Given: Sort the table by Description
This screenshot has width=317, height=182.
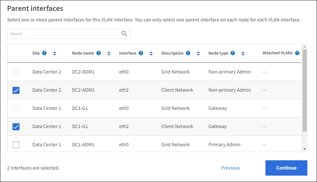Looking at the screenshot, I should (x=198, y=54).
